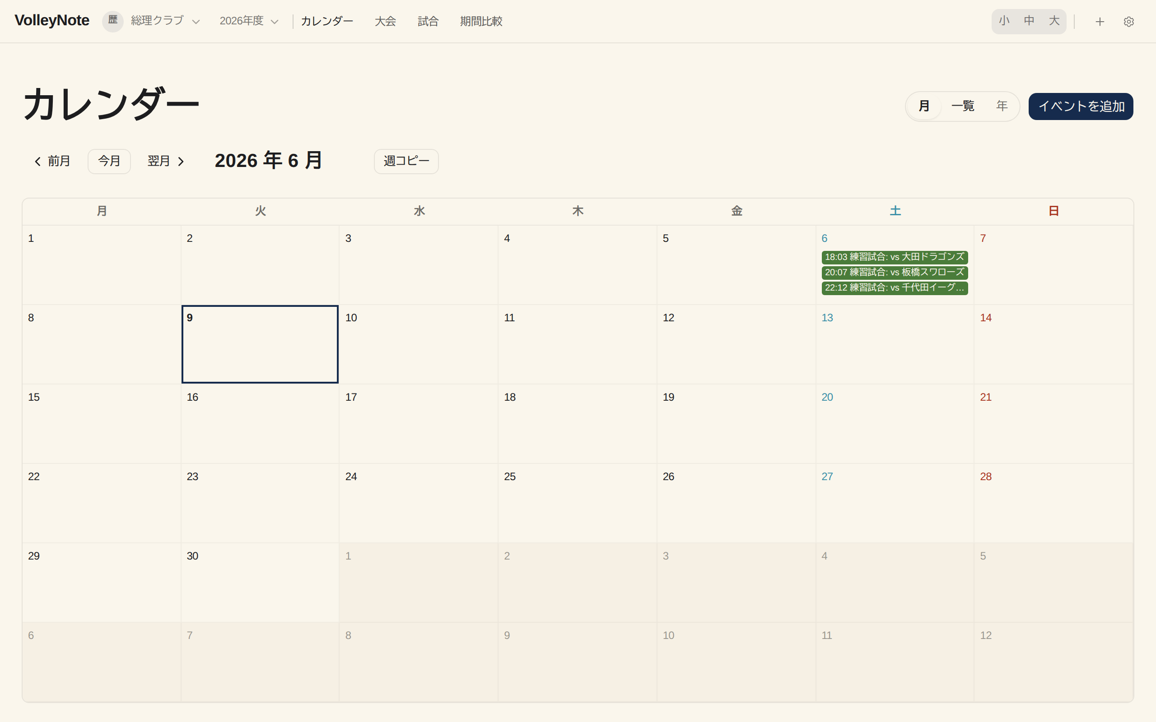This screenshot has width=1156, height=722.
Task: Click the 土 column header
Action: pos(895,211)
